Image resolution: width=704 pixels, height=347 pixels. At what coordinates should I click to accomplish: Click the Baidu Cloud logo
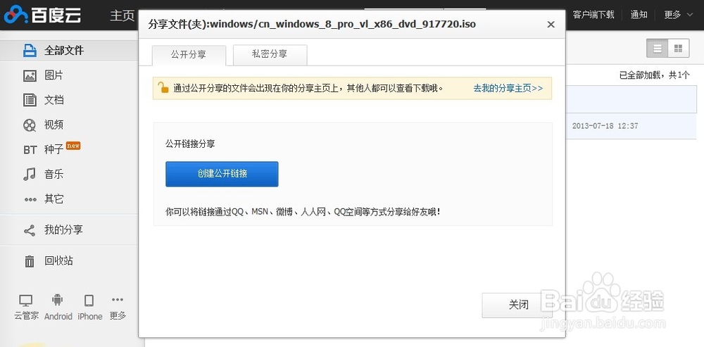[x=43, y=15]
